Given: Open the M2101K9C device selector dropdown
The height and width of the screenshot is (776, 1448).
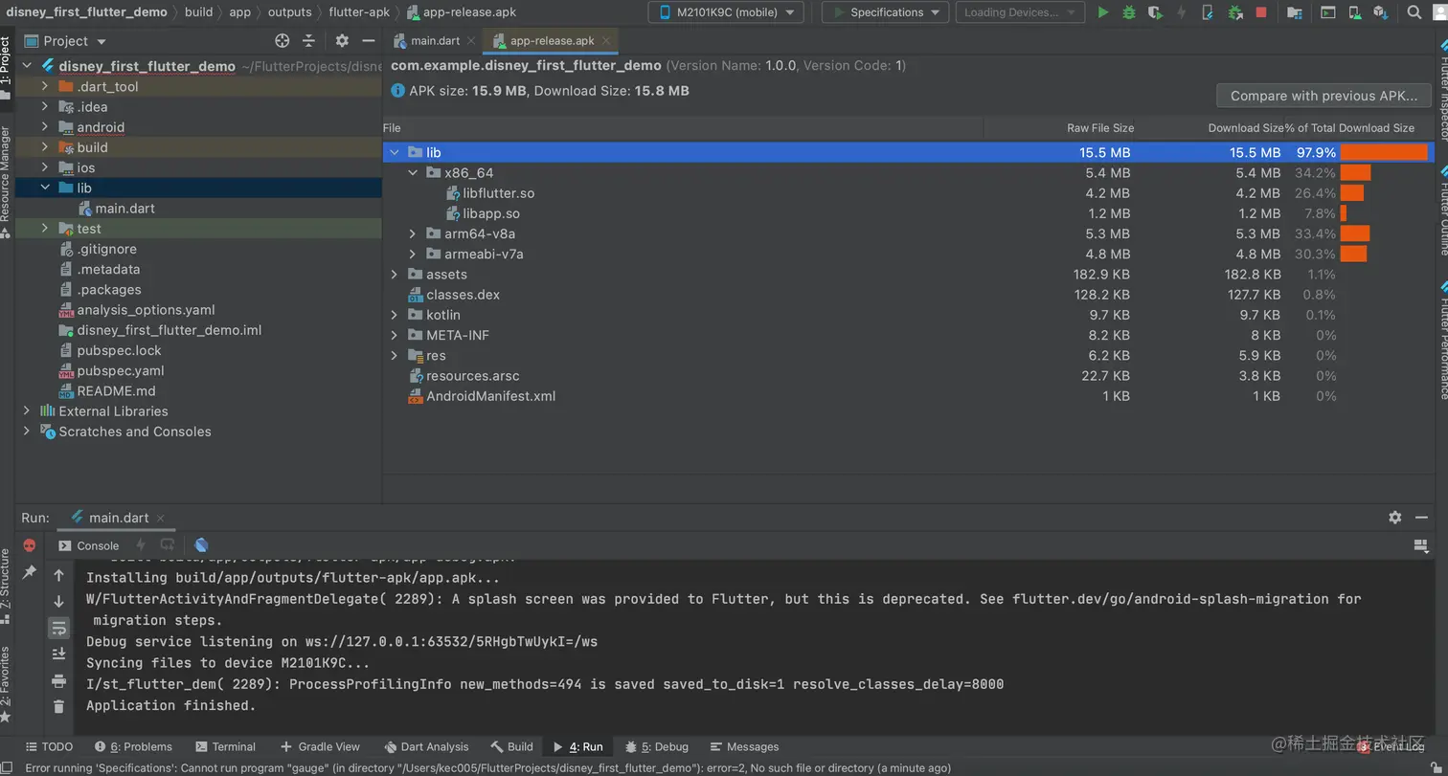Looking at the screenshot, I should pyautogui.click(x=726, y=12).
